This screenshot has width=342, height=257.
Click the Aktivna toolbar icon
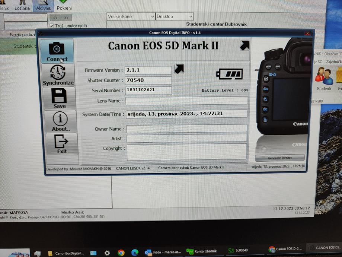click(43, 6)
